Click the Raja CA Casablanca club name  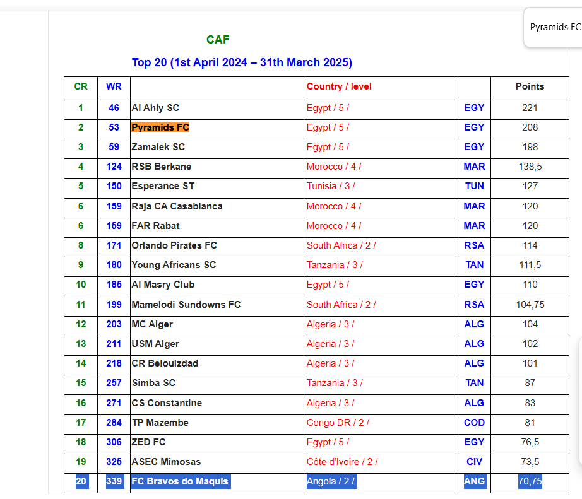click(177, 206)
